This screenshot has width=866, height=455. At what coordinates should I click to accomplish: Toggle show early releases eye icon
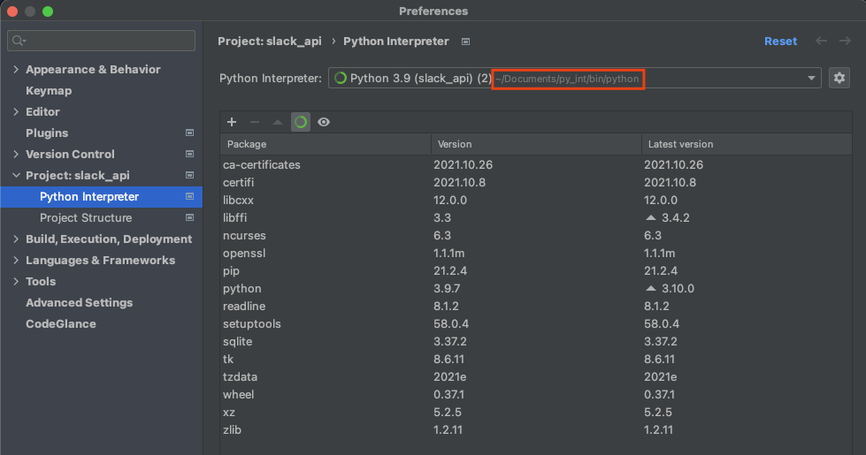coord(324,122)
